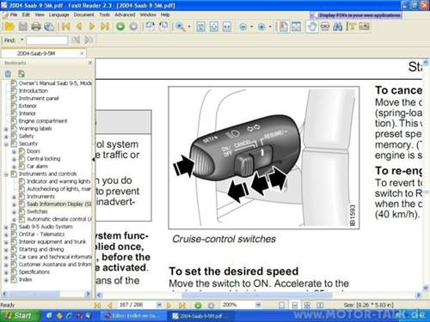Image resolution: width=430 pixels, height=322 pixels.
Task: Expand the Starting and driving bookmark
Action: coord(6,250)
